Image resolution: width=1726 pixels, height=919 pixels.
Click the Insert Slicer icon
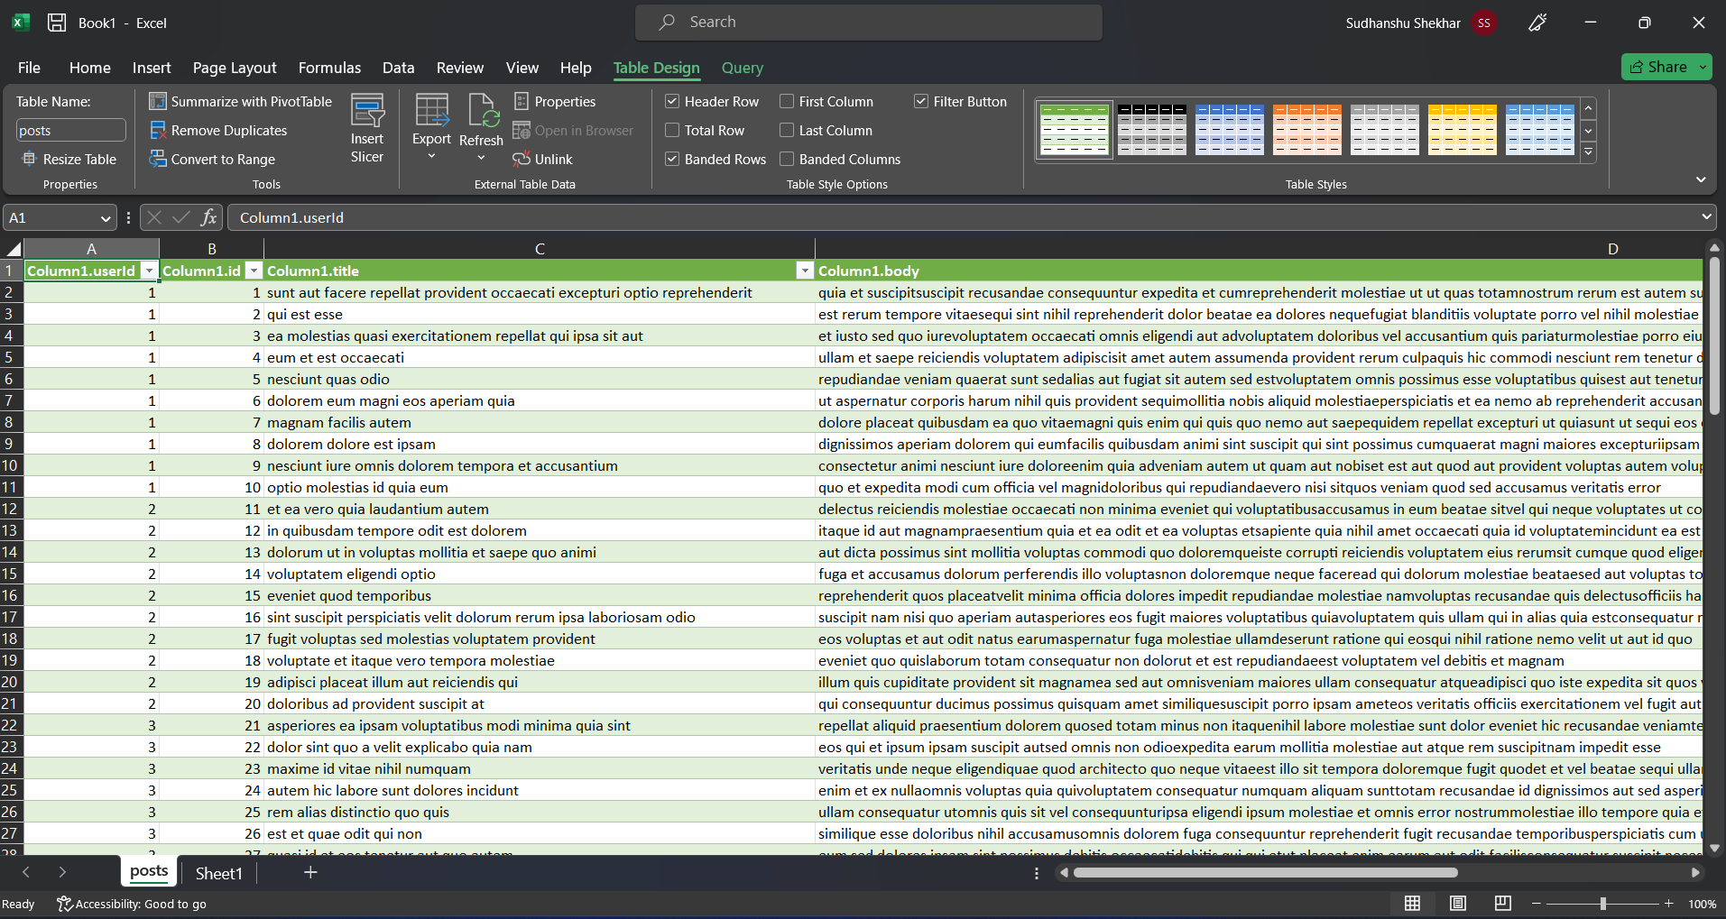click(x=367, y=113)
